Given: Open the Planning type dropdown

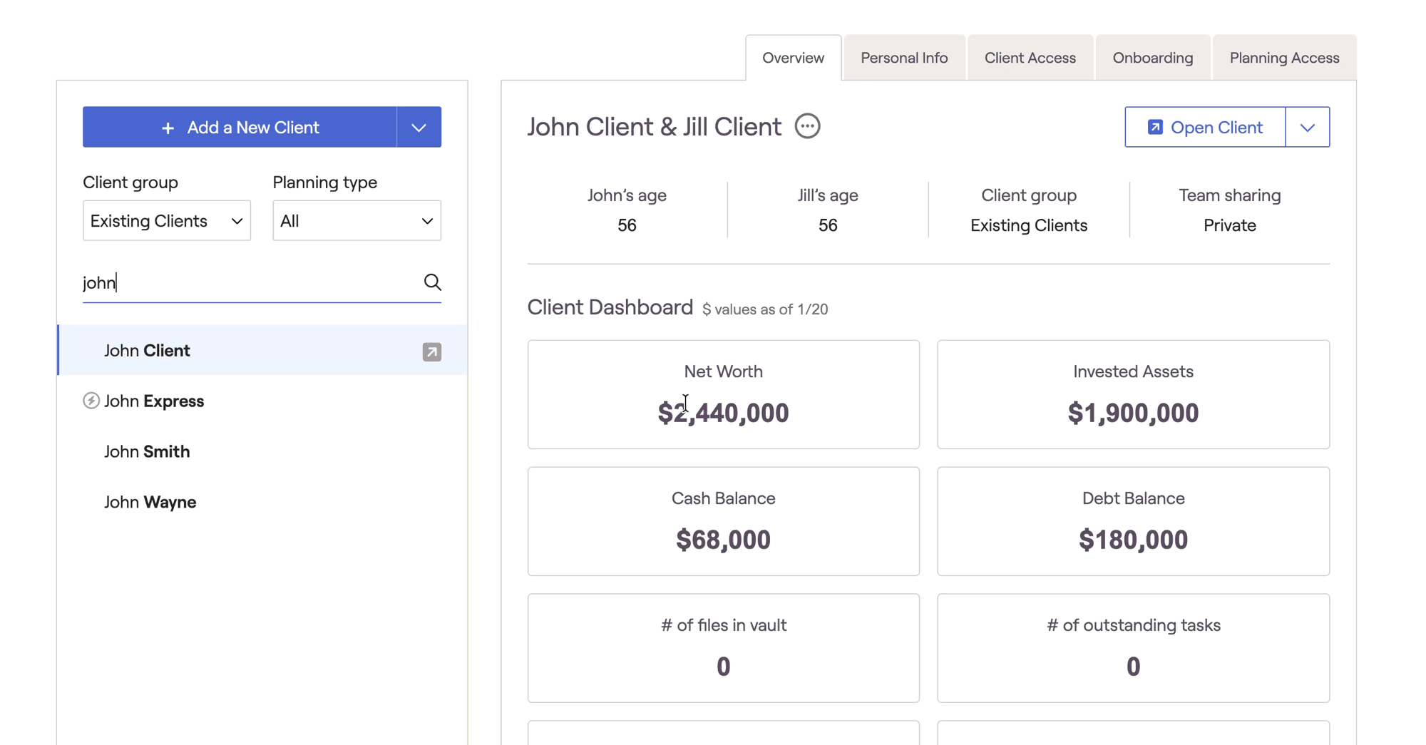Looking at the screenshot, I should coord(356,221).
